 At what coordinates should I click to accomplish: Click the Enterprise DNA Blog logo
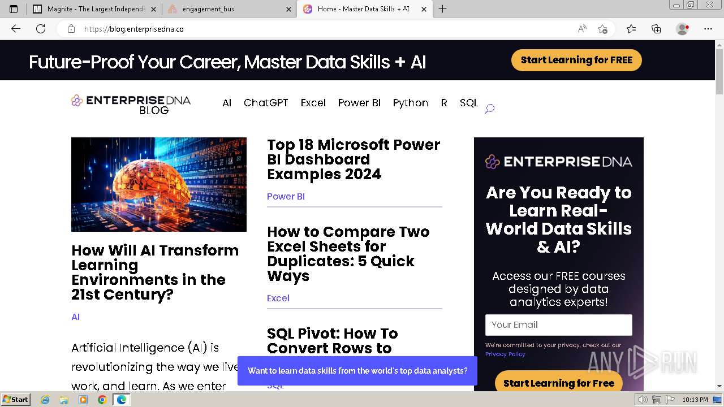coord(131,105)
